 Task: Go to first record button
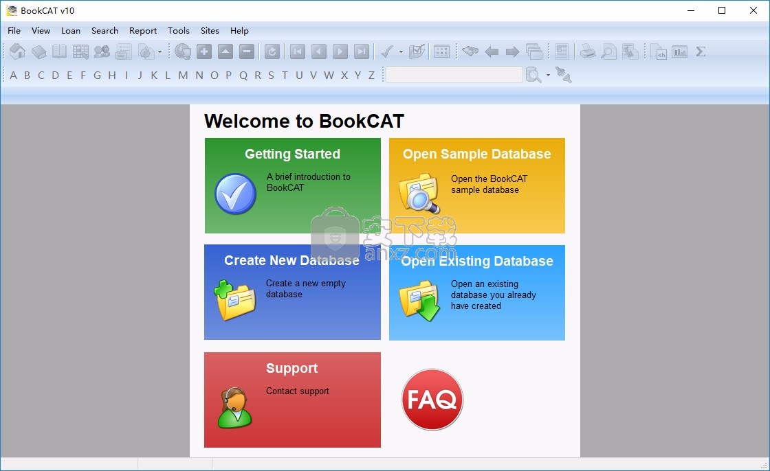coord(298,51)
